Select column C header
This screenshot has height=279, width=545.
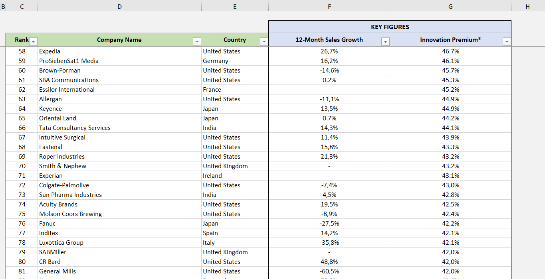[x=22, y=6]
